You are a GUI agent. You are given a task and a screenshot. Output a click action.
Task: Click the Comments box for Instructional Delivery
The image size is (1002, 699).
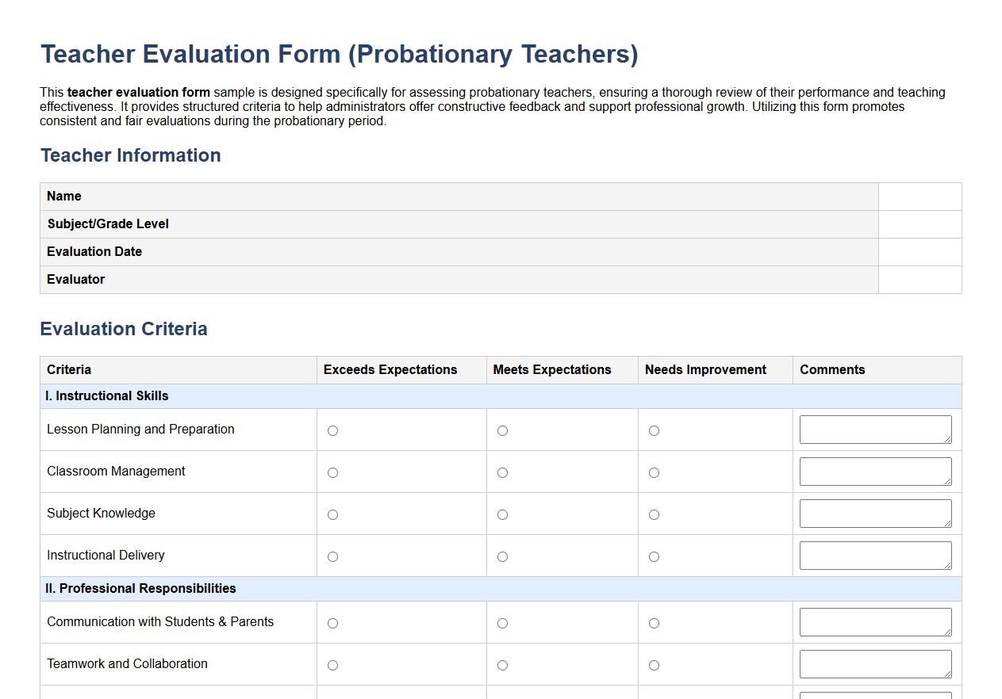click(x=874, y=555)
